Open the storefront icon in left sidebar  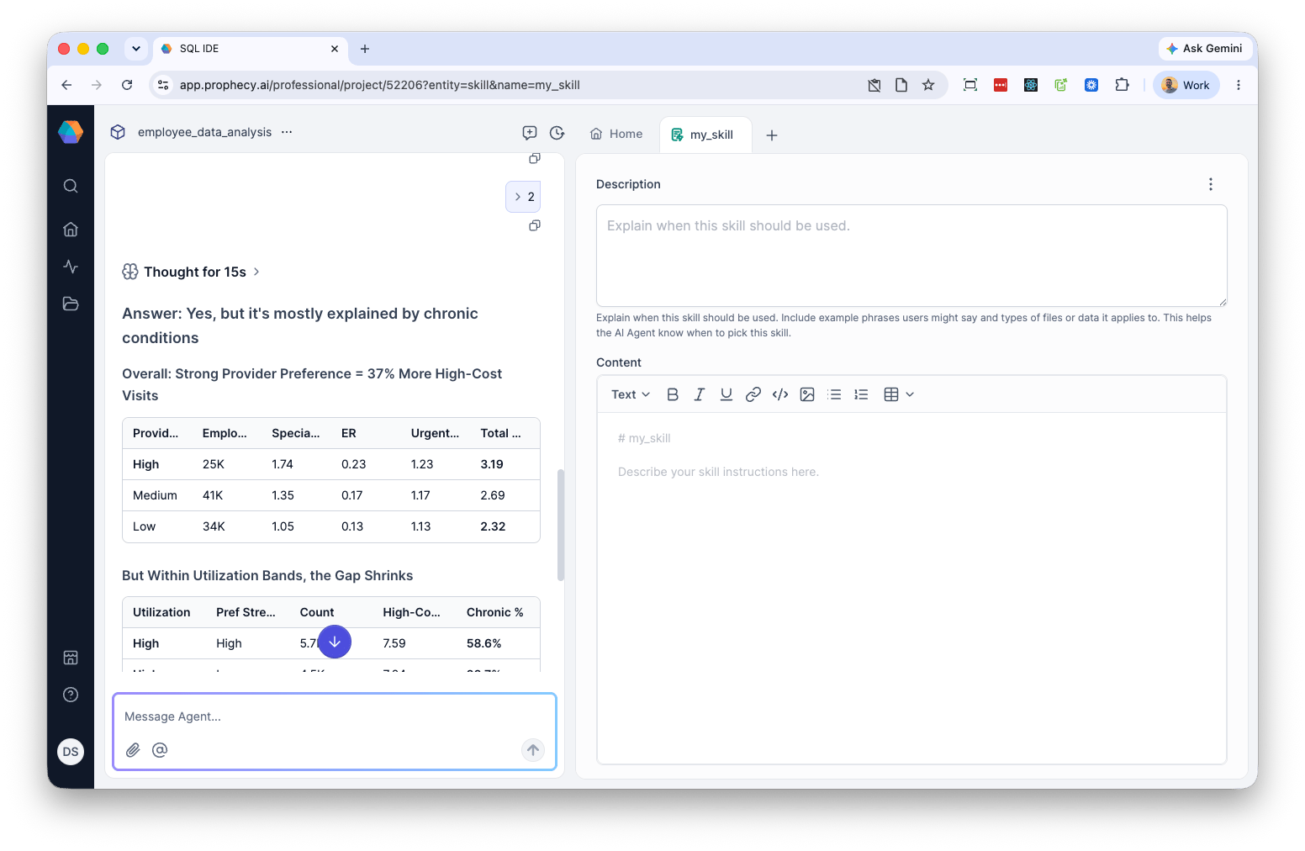[x=71, y=658]
